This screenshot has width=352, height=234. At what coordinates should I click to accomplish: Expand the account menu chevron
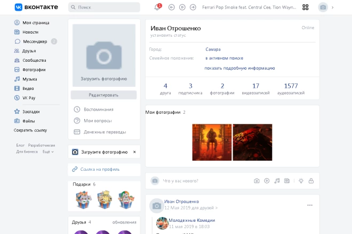pos(332,7)
